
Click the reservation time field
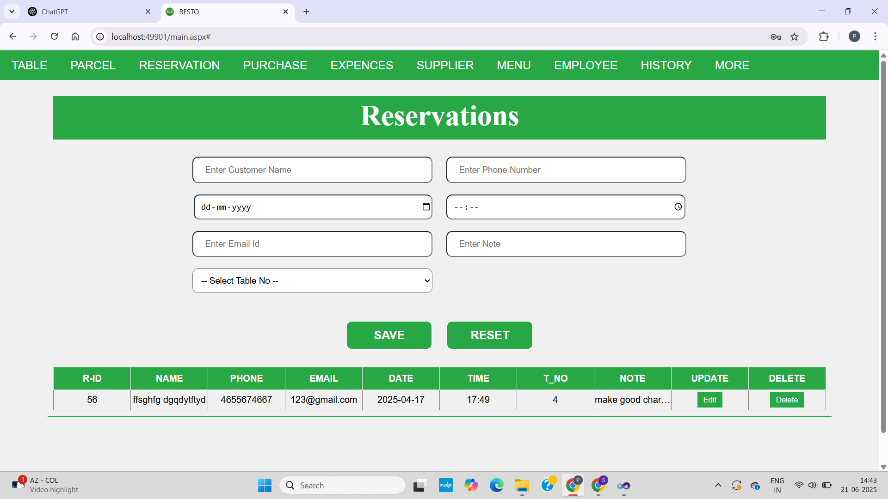pos(566,207)
